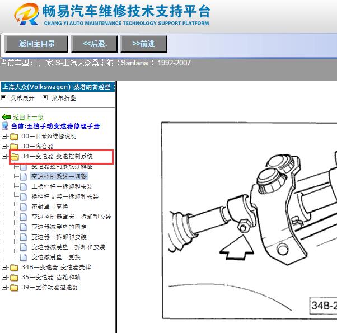Screen dimensions: 337x333
Task: Click the open folder icon for 34—变速器 变速控制系统
Action: click(15, 157)
